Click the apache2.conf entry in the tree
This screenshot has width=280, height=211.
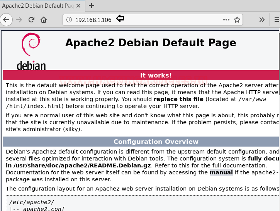(x=44, y=209)
